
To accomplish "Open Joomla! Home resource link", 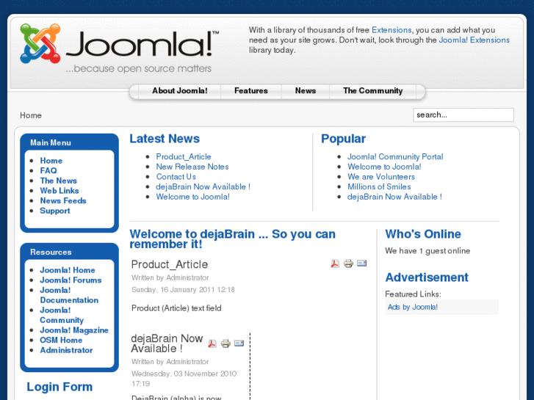I will coord(68,270).
